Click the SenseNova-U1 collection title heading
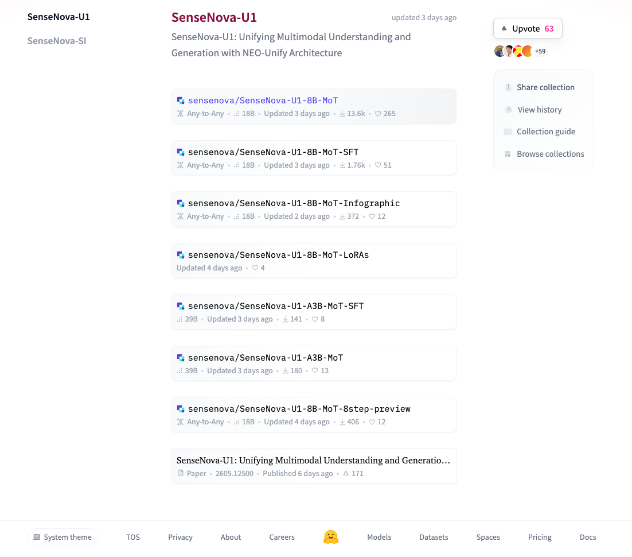Viewport: 632px width, 557px height. coord(214,17)
